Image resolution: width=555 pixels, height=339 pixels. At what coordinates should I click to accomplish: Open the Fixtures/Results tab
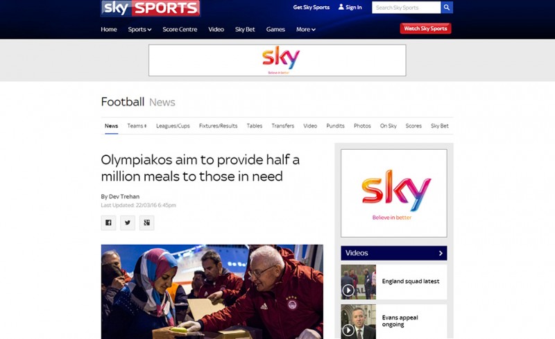tap(218, 125)
